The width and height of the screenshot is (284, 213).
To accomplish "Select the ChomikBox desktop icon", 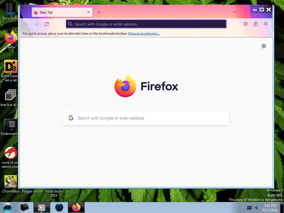I will coord(11,184).
